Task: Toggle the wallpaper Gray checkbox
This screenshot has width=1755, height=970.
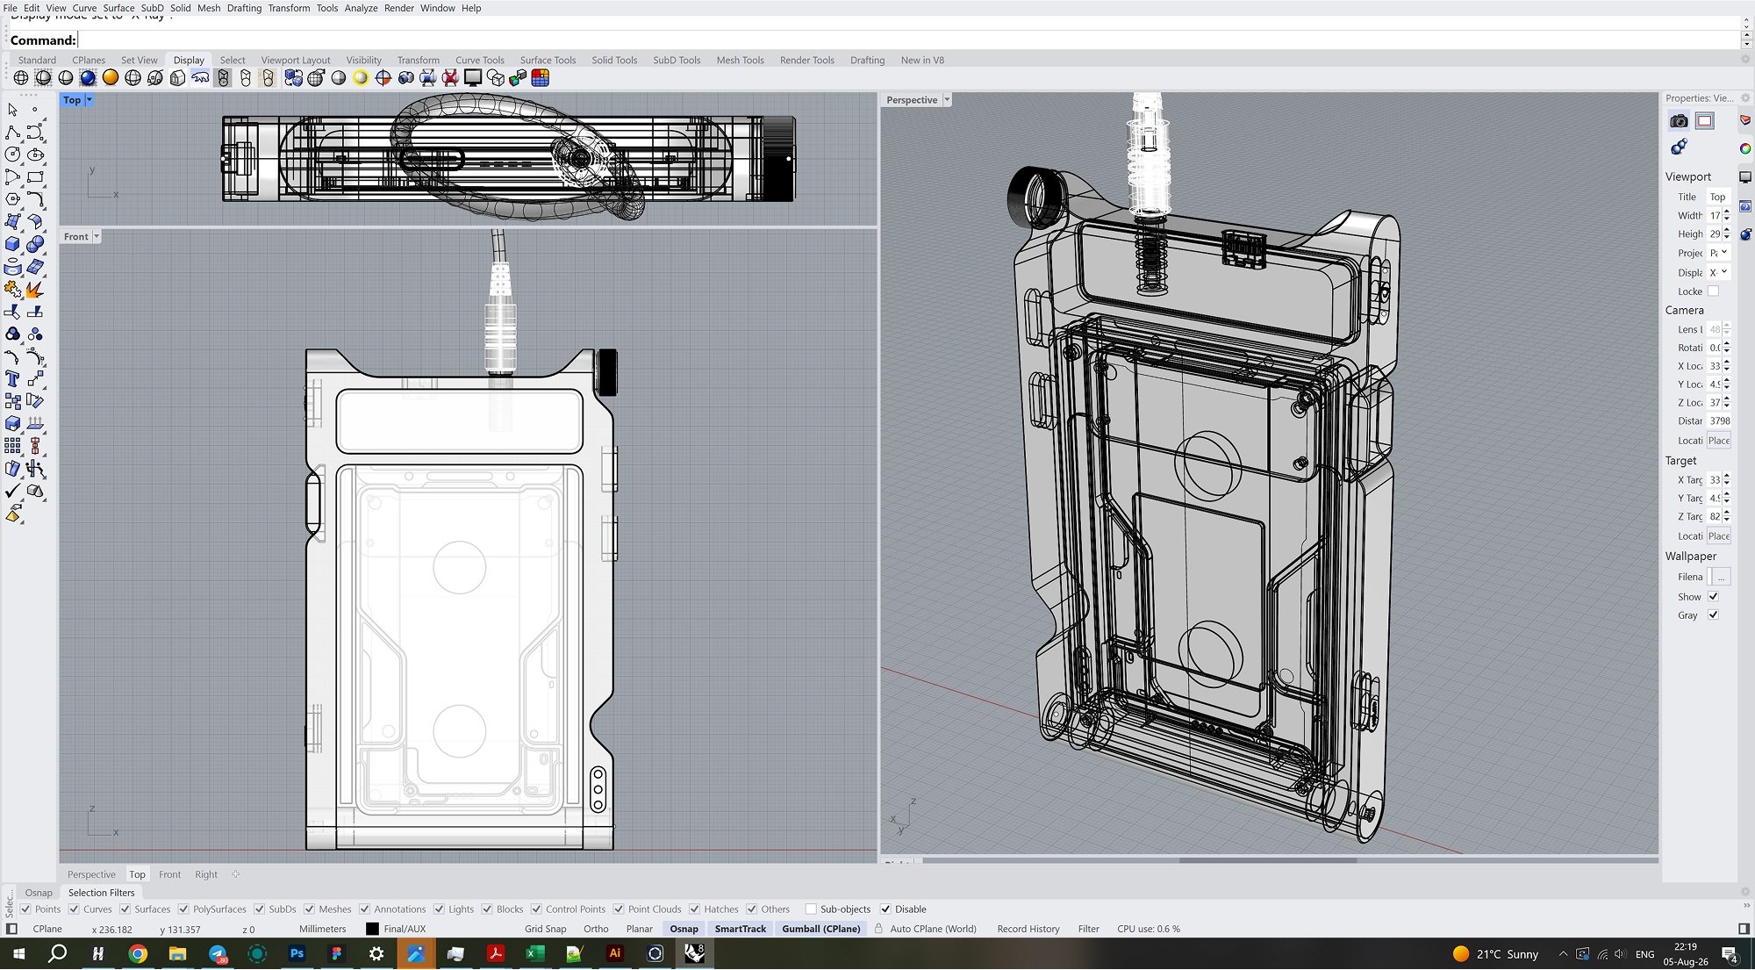Action: pos(1713,615)
